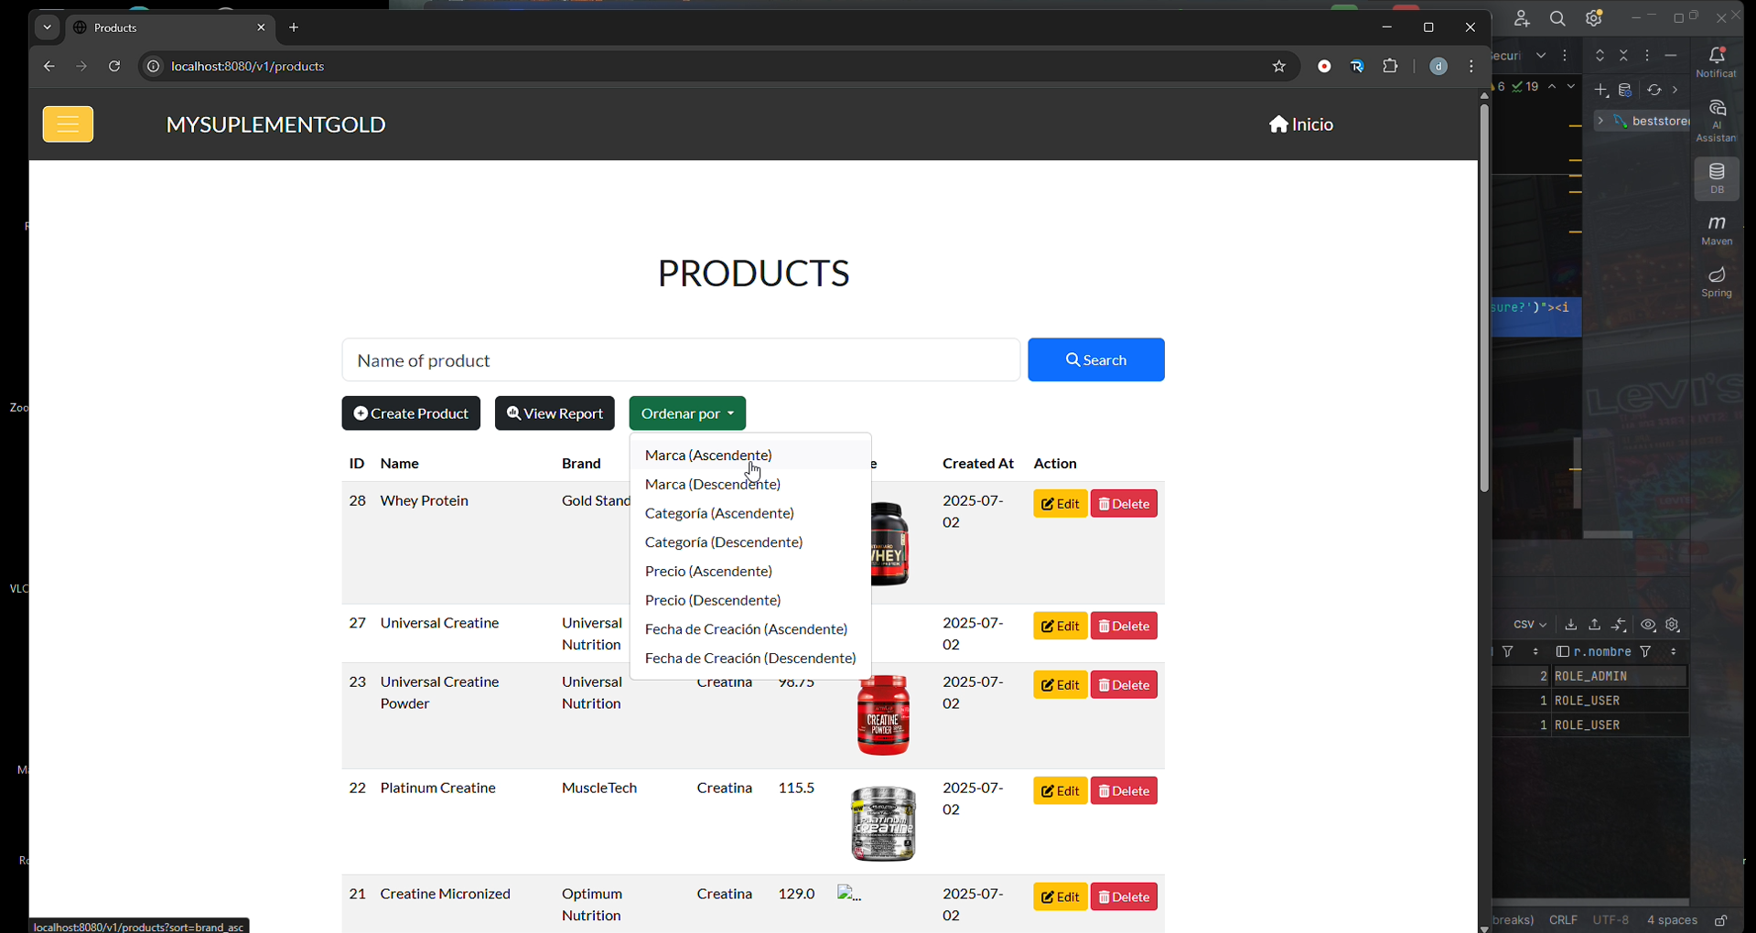Open the browser tab search dropdown
The height and width of the screenshot is (933, 1756).
48,28
